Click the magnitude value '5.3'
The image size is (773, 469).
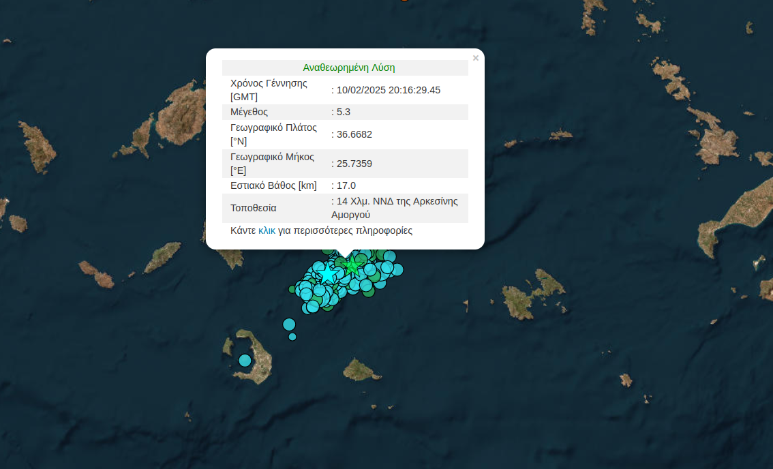tap(344, 112)
